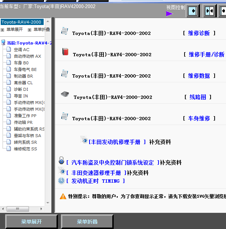
Task: Select tree item 离合器 CL
Action: tap(23, 83)
